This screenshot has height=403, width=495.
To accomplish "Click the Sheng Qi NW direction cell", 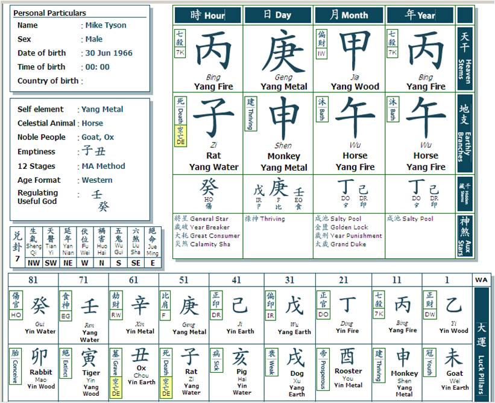I will (34, 247).
